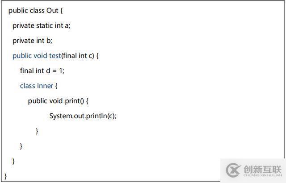286x183 pixels.
Task: Click the CHUANG XIN HU LIAN caption
Action: (262, 176)
